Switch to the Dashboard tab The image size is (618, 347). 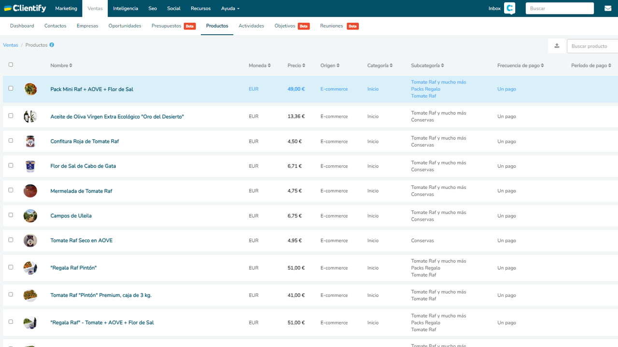pyautogui.click(x=22, y=26)
